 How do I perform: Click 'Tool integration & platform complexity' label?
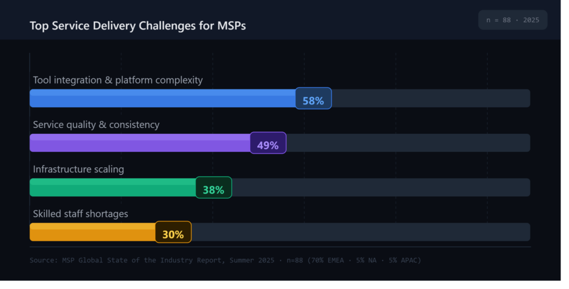coord(118,80)
